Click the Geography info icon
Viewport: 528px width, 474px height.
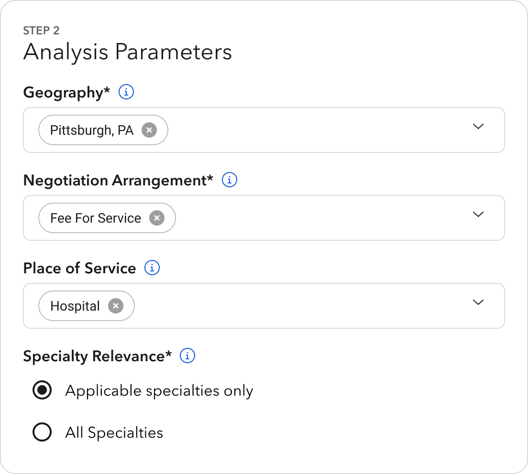(126, 92)
